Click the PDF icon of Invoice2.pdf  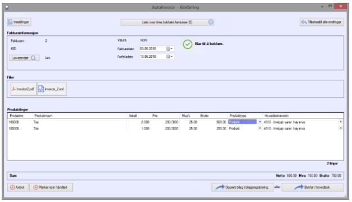pyautogui.click(x=13, y=89)
